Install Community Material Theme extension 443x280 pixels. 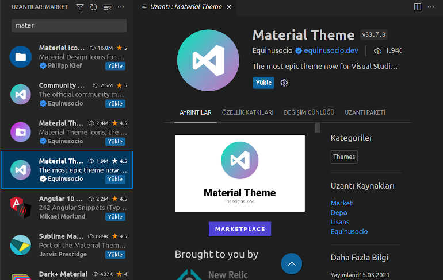pyautogui.click(x=115, y=104)
